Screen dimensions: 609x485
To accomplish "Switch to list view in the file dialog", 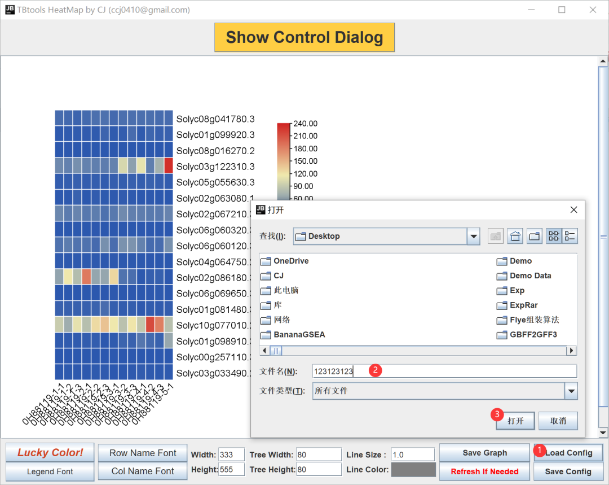I will (553, 235).
